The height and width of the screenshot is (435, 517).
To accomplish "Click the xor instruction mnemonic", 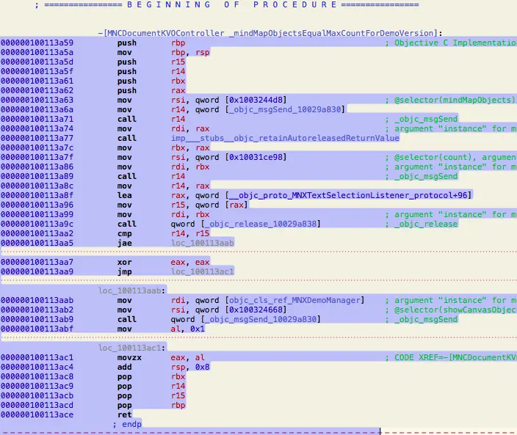I will 125,263.
